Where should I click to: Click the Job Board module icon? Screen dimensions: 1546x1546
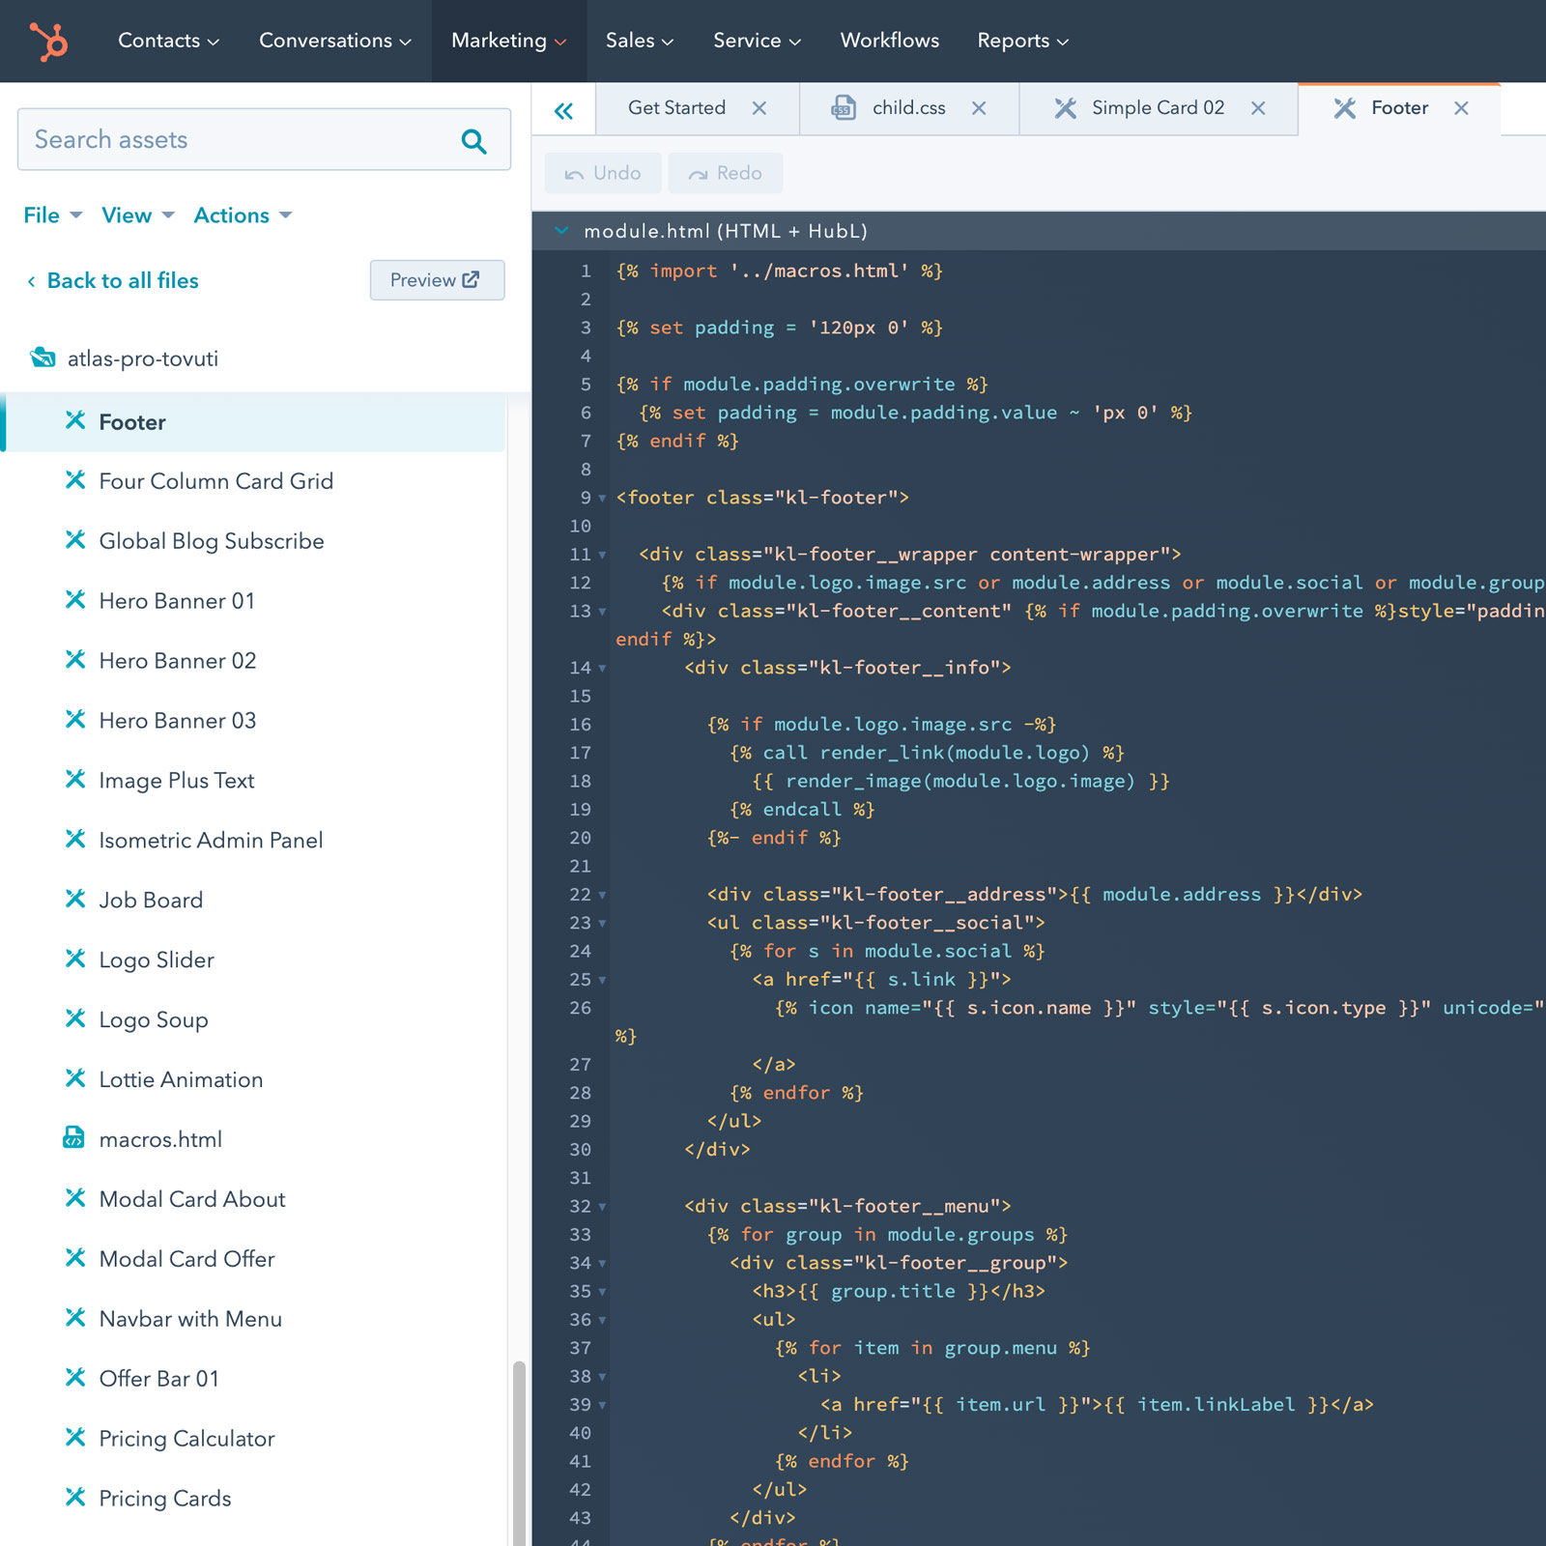point(75,899)
